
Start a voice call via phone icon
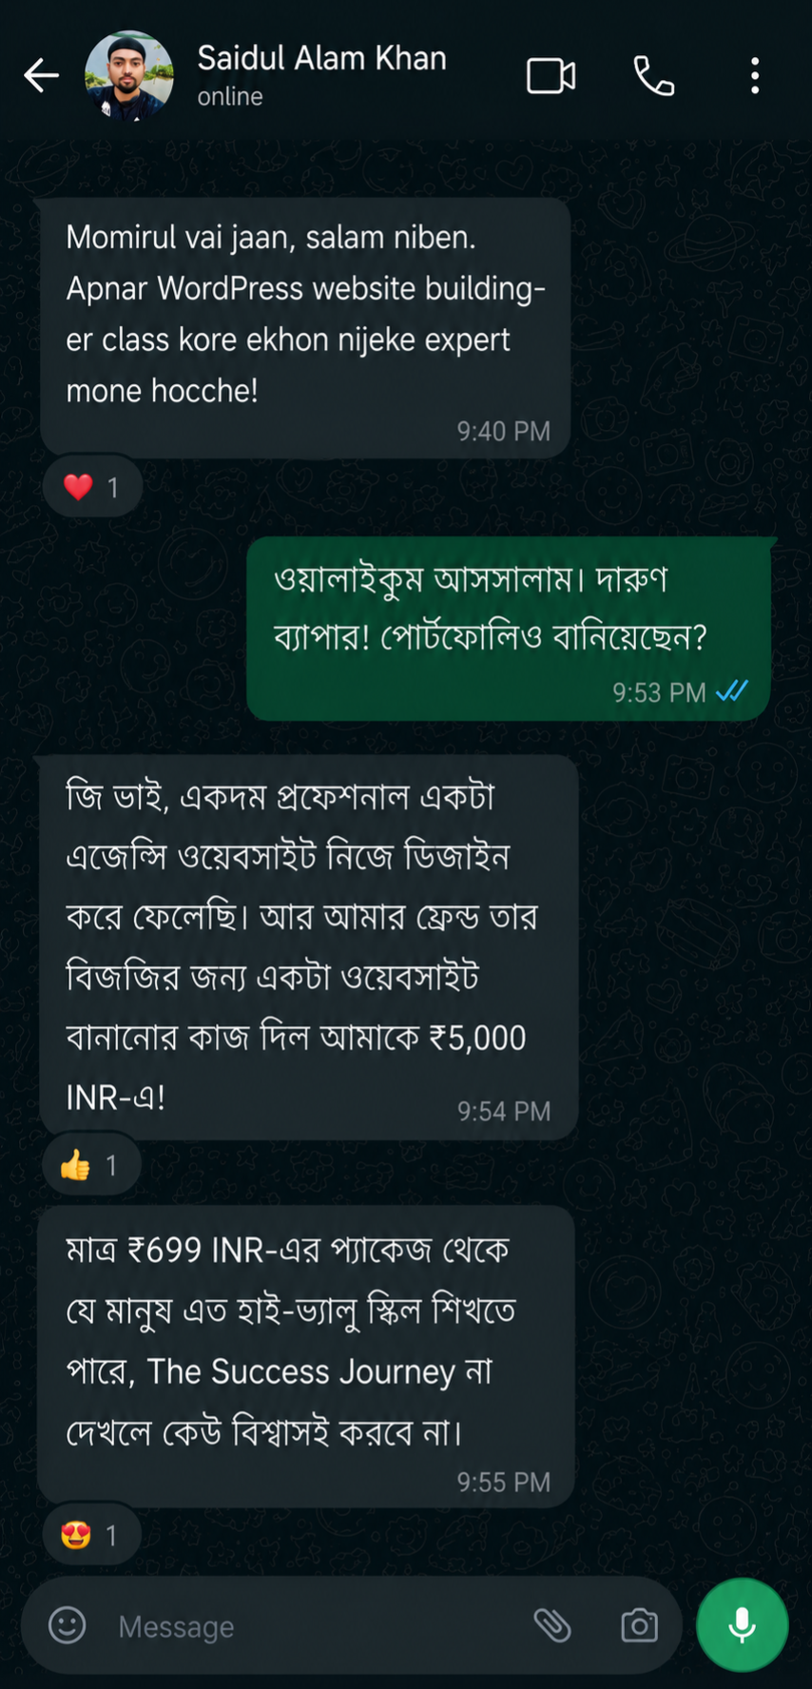click(654, 75)
